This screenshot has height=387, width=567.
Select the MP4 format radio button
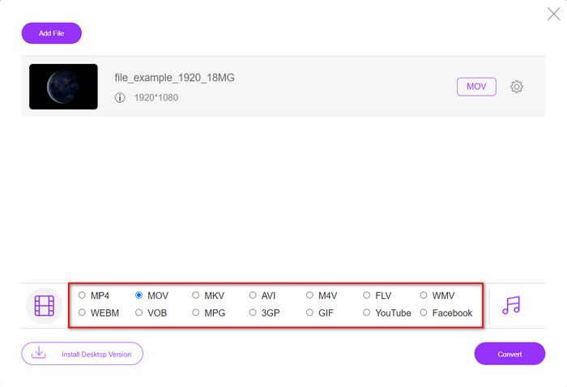pyautogui.click(x=82, y=296)
